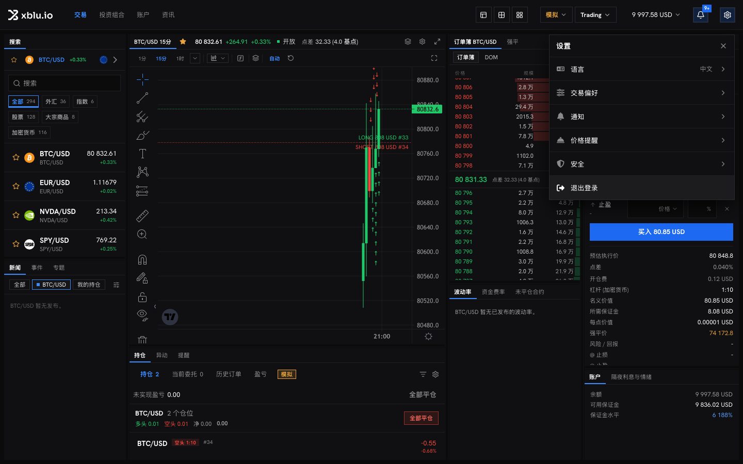
Task: Switch to the 历史订单 tab
Action: point(229,374)
